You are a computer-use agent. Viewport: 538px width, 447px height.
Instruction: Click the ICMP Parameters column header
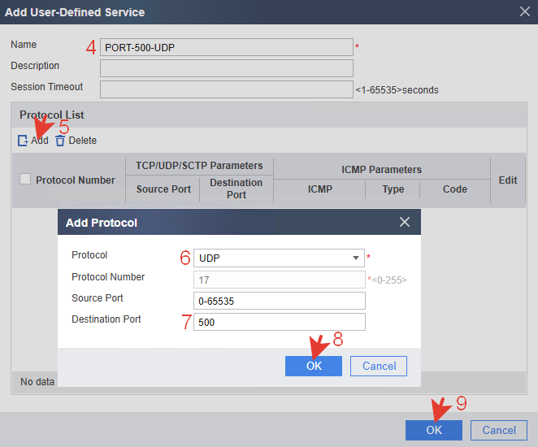(x=381, y=169)
